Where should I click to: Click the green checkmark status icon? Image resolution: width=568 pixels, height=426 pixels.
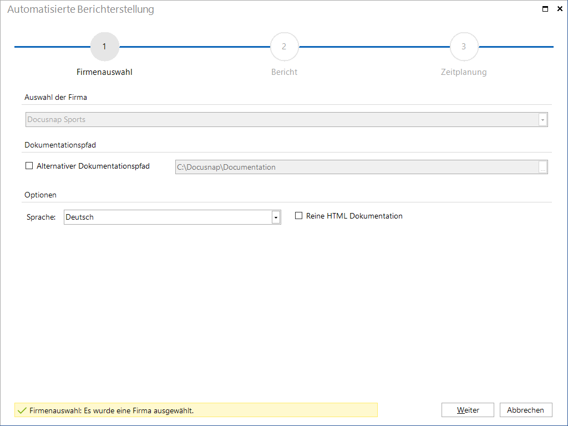pyautogui.click(x=22, y=410)
